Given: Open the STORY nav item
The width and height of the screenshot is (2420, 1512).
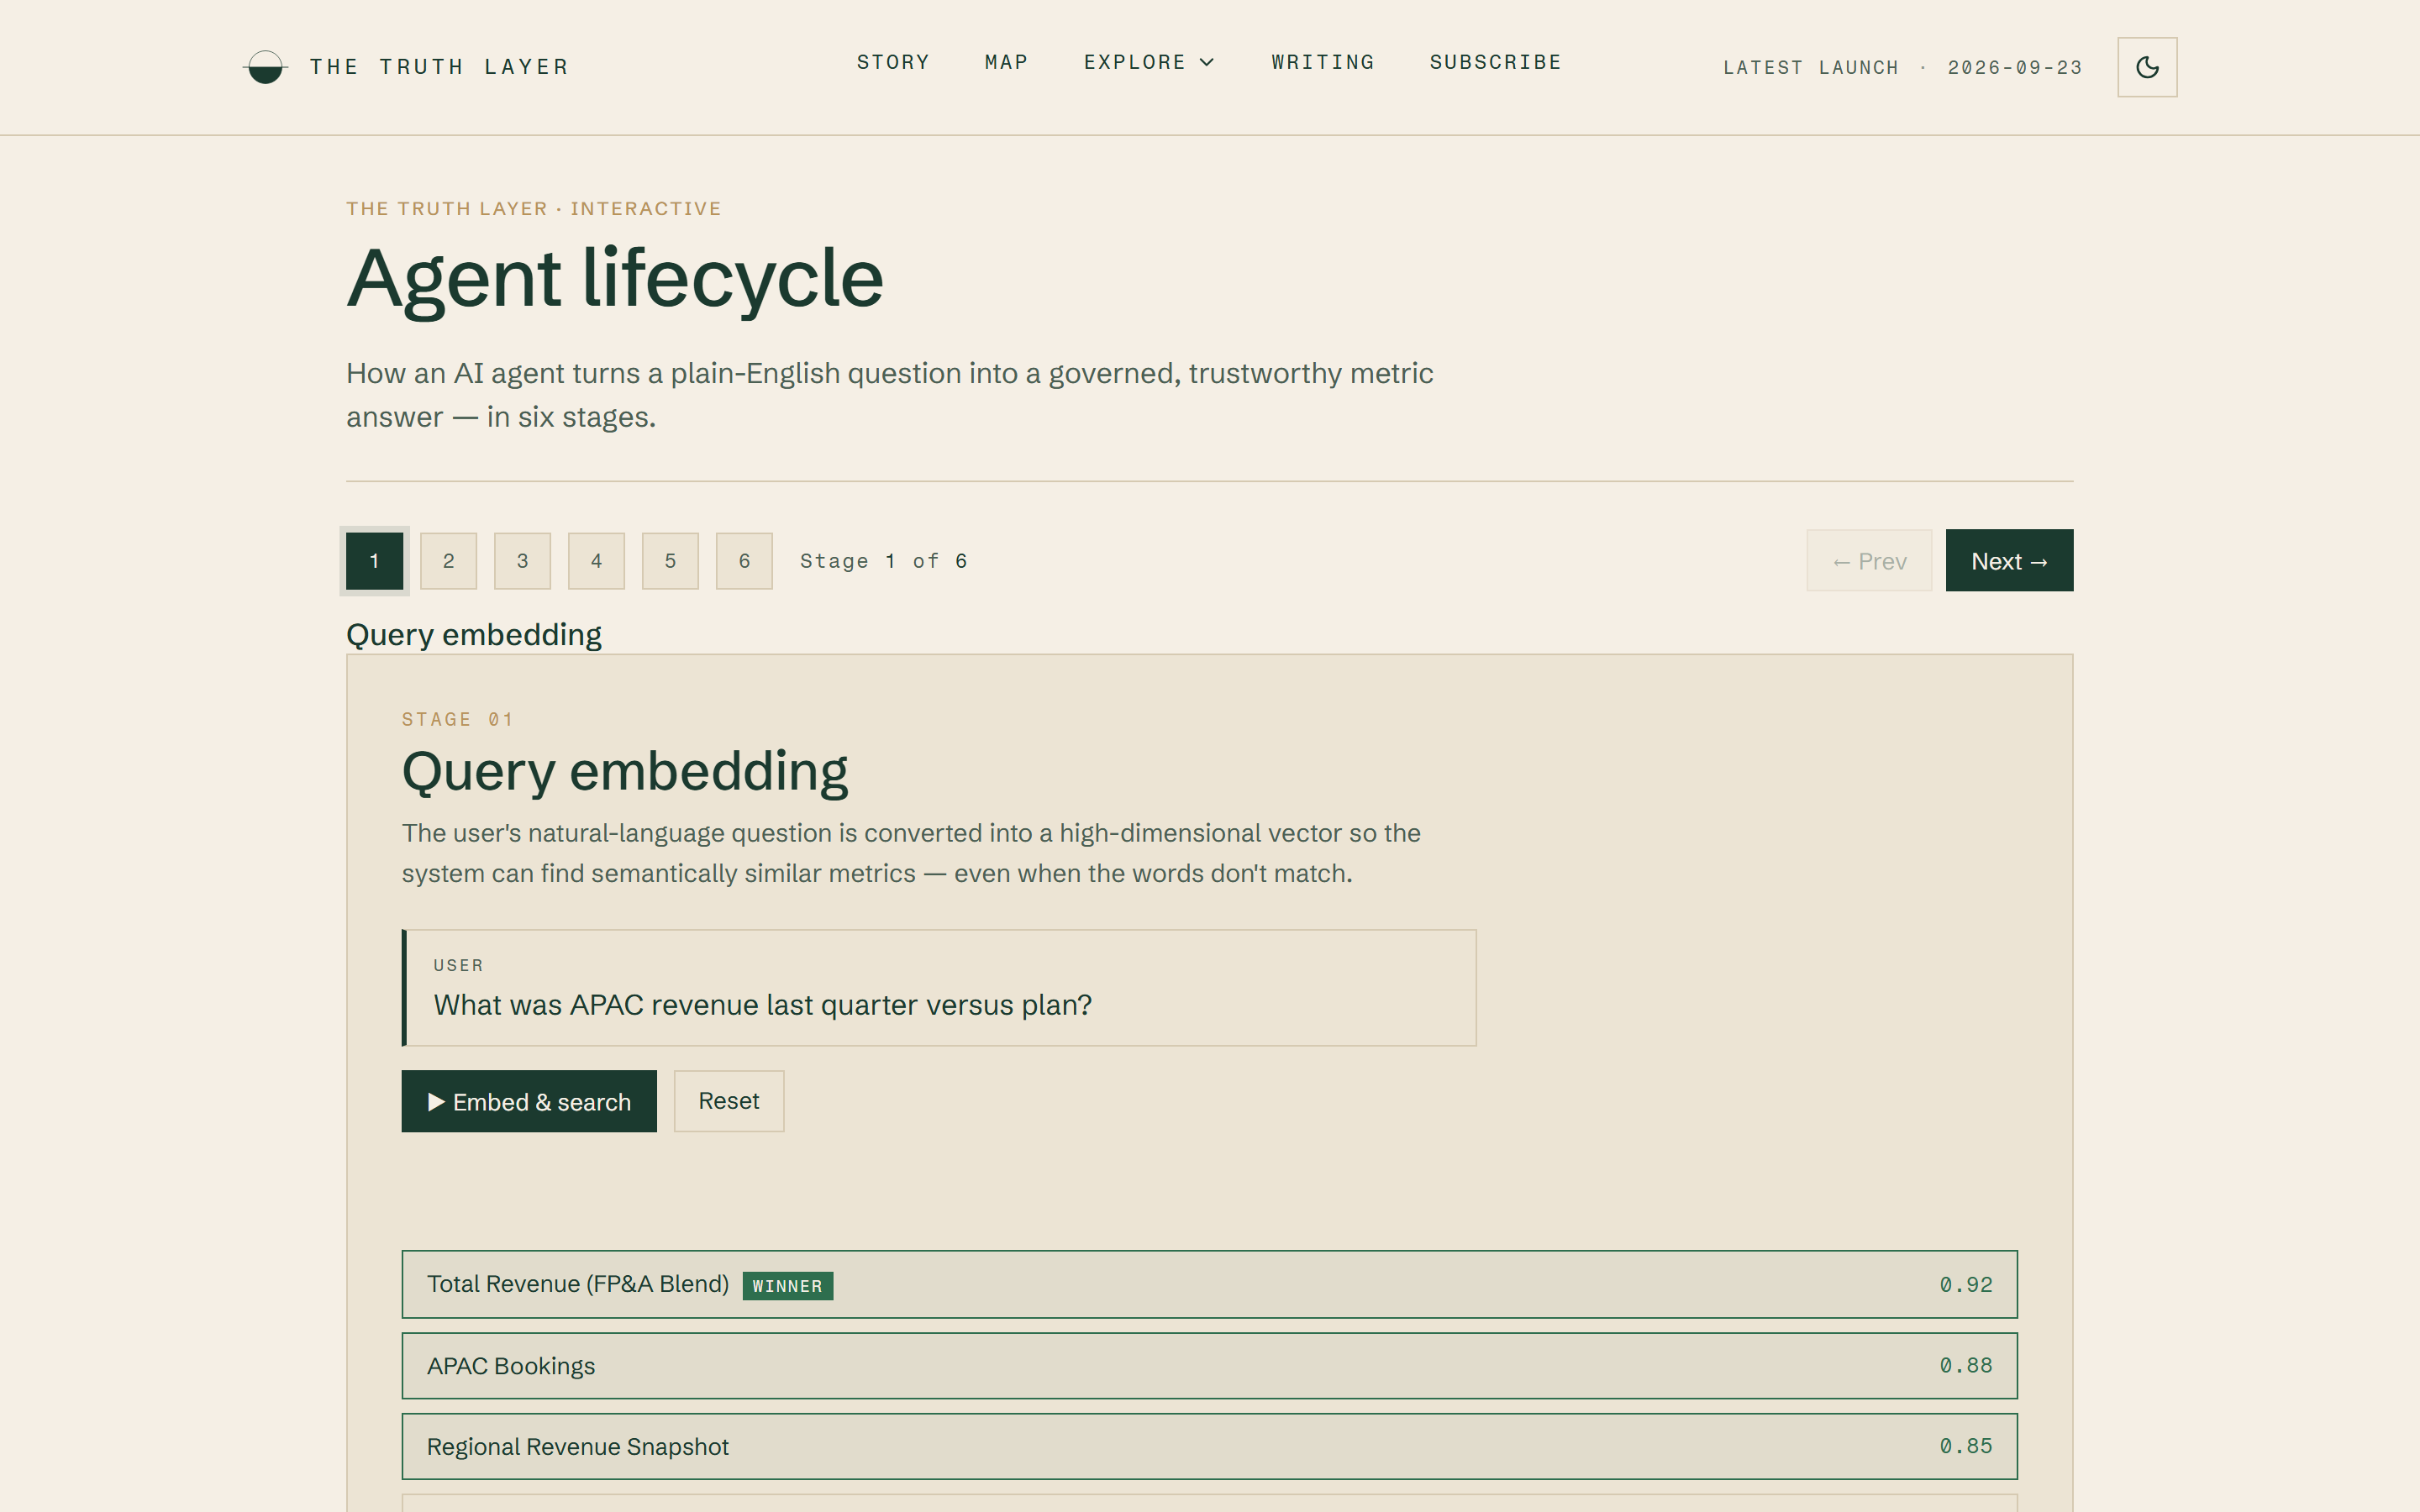Looking at the screenshot, I should (x=893, y=62).
